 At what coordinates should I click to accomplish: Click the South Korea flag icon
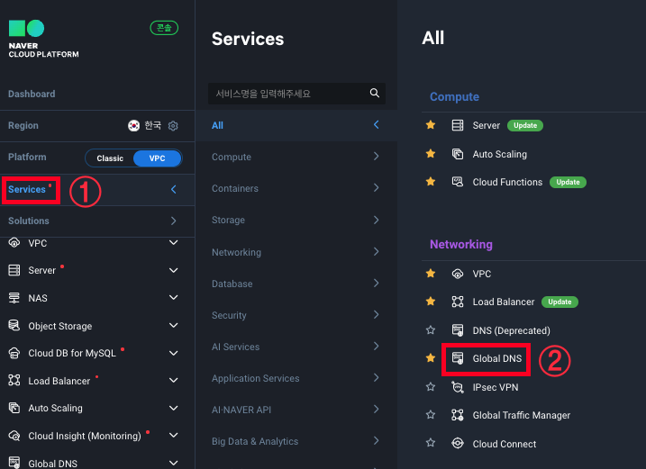click(x=133, y=126)
